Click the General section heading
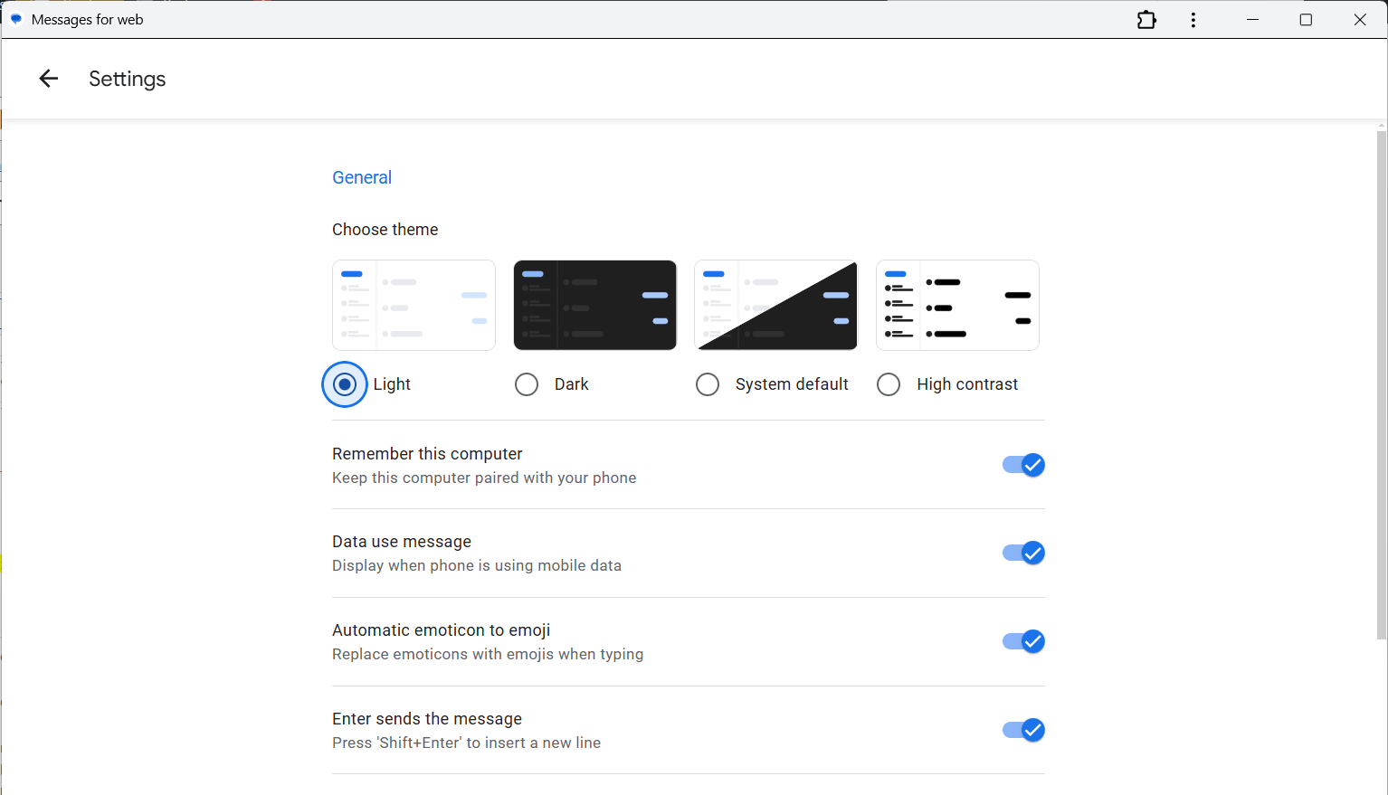 (x=362, y=177)
